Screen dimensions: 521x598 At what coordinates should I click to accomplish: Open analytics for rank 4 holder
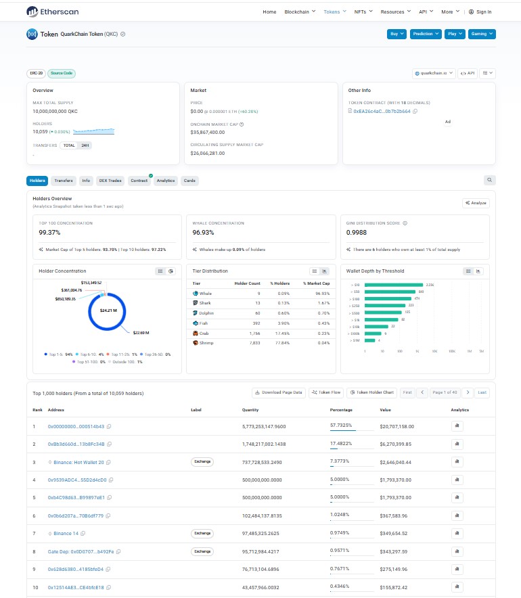click(x=457, y=480)
